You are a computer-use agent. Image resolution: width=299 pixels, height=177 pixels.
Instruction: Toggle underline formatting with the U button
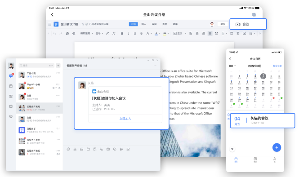tap(135, 34)
